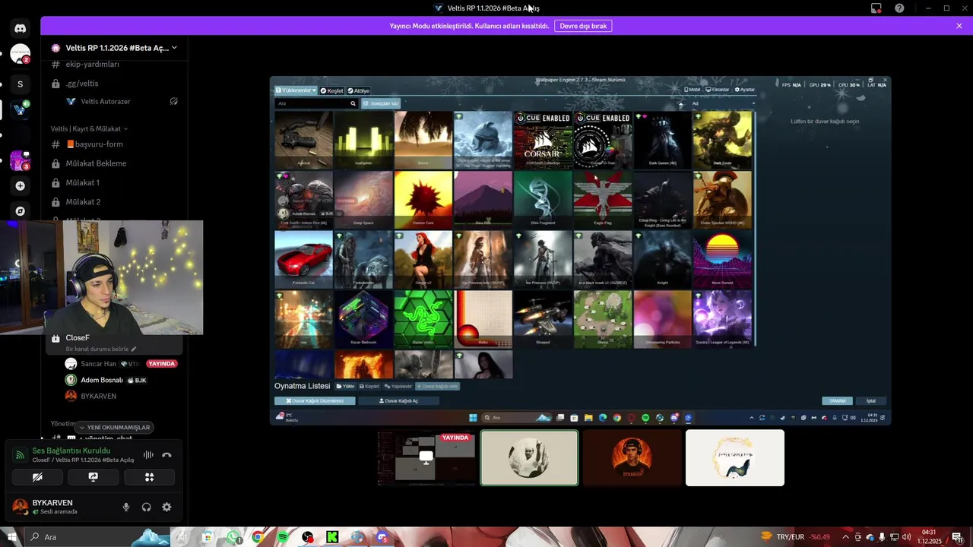Click the share screen button in voice panel
Image resolution: width=973 pixels, height=547 pixels.
(x=93, y=477)
